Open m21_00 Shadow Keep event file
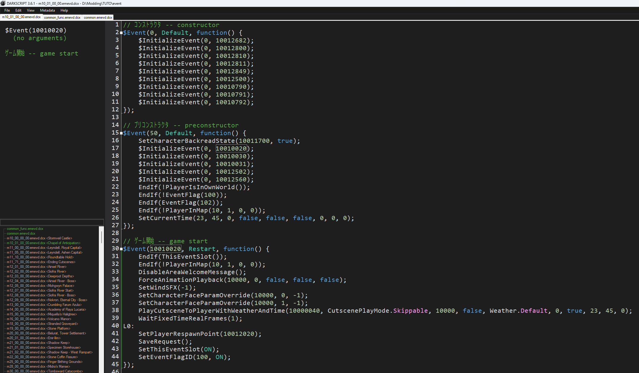 coord(38,343)
